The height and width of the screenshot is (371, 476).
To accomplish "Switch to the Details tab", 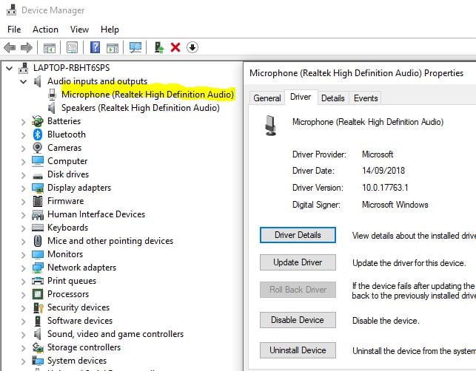I will (x=332, y=98).
